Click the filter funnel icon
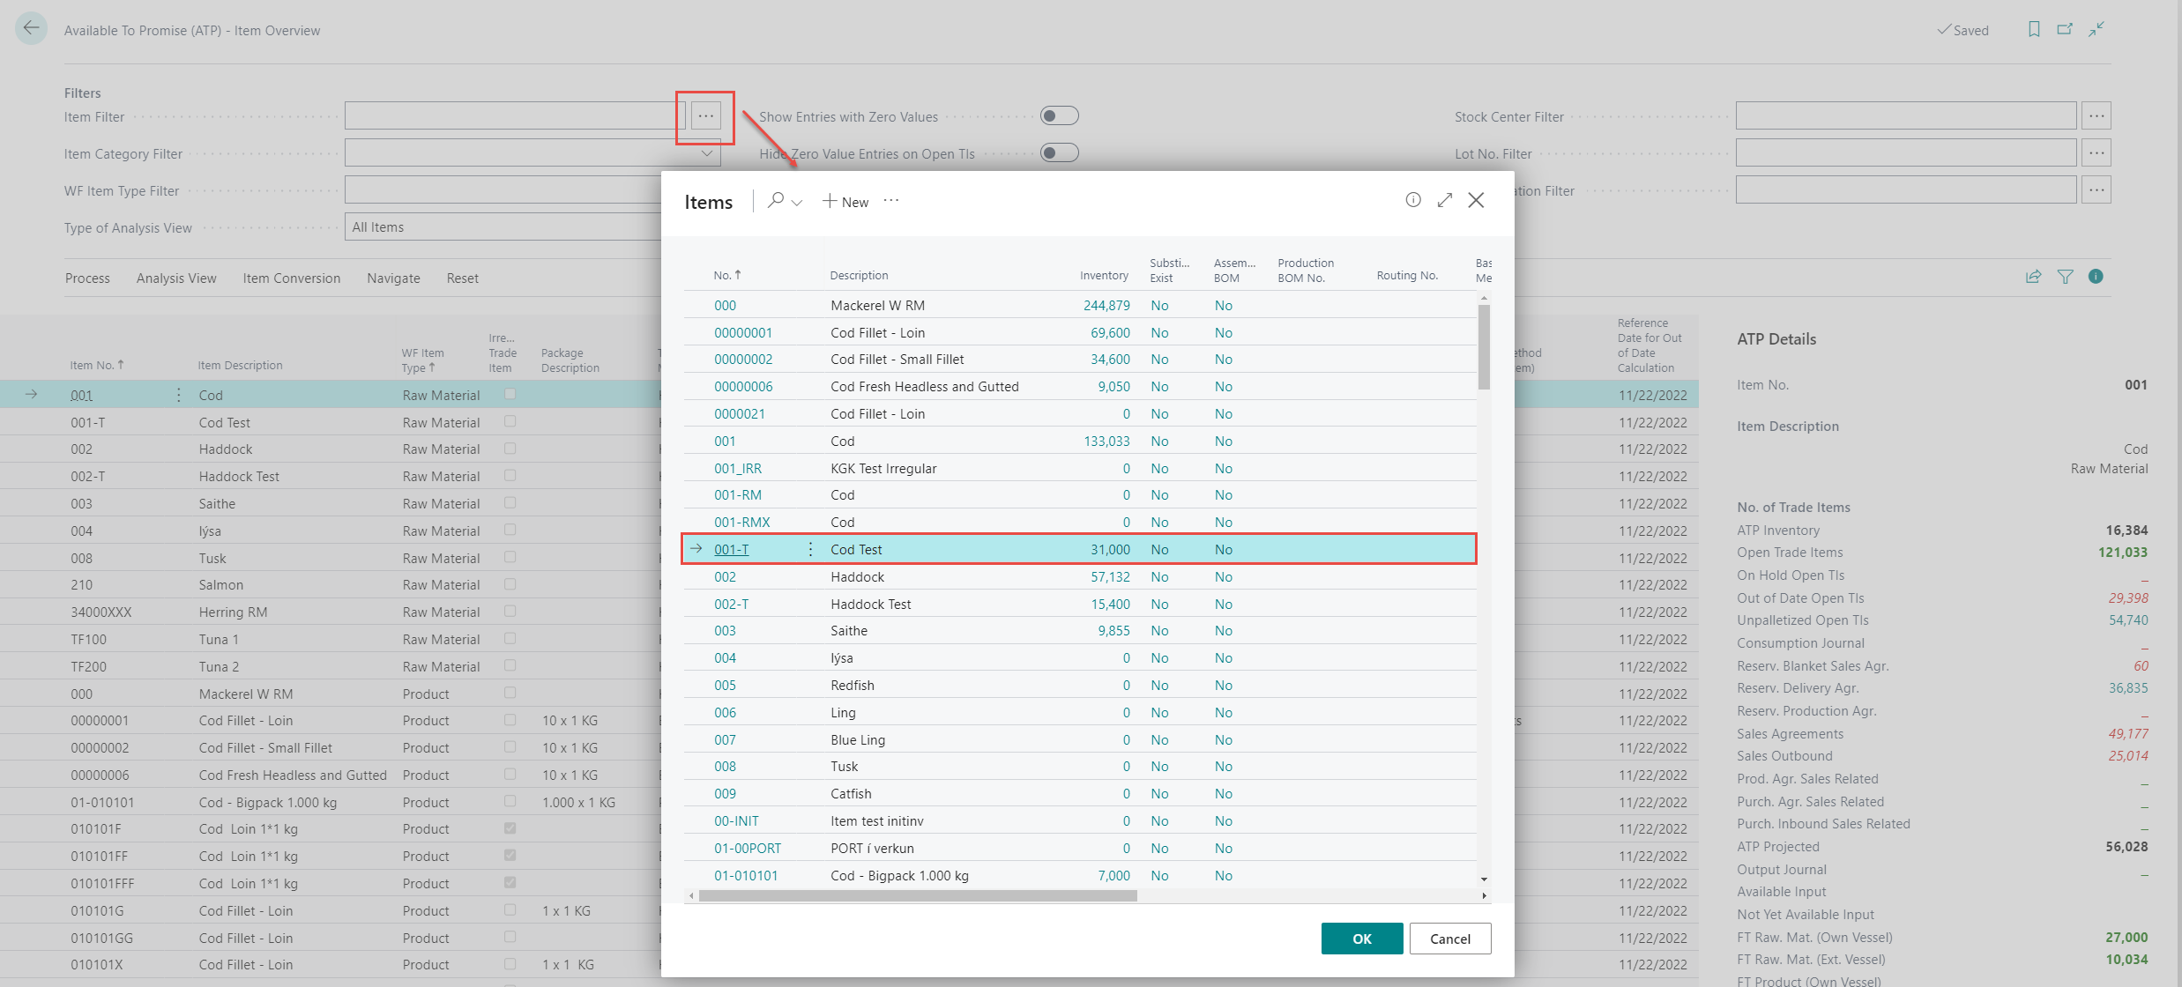Viewport: 2182px width, 987px height. pyautogui.click(x=2065, y=277)
